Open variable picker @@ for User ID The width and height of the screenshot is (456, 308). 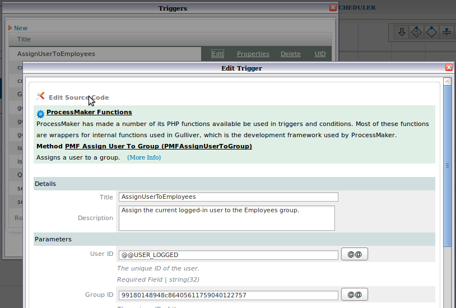point(354,254)
